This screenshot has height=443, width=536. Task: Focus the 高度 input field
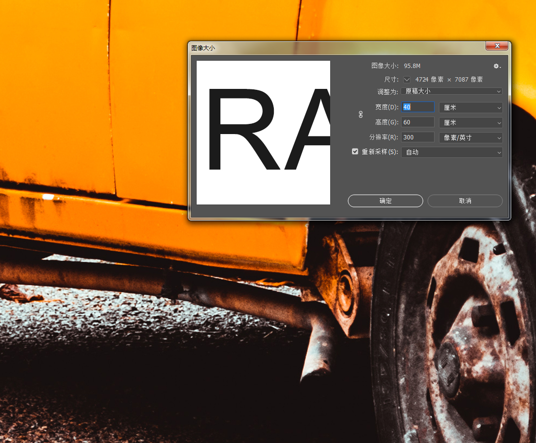tap(418, 122)
